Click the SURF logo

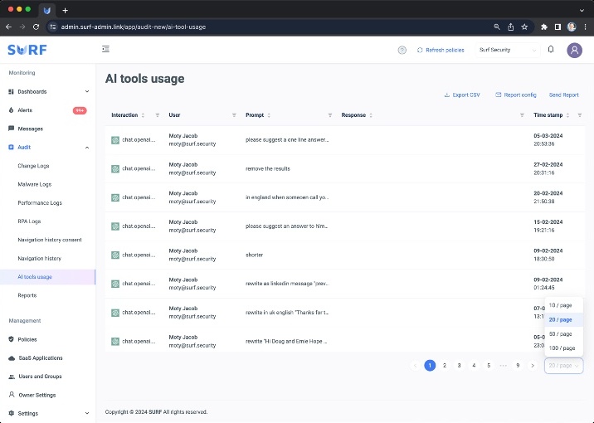pyautogui.click(x=27, y=50)
